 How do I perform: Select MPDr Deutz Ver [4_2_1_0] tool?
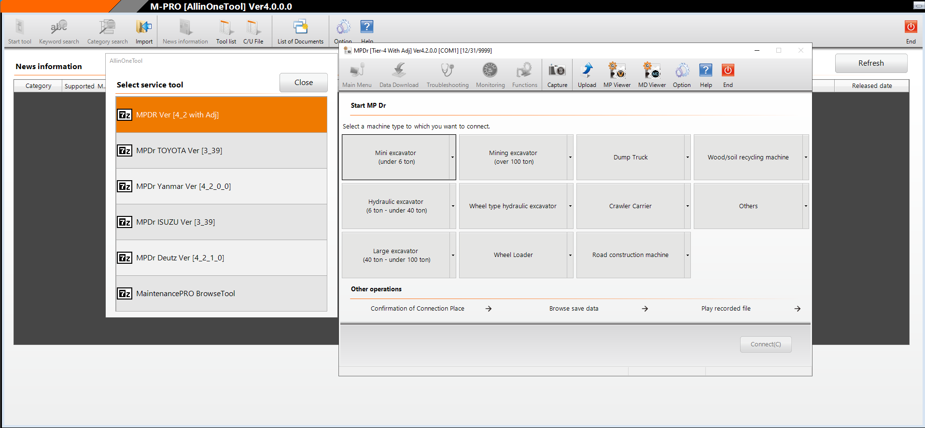(222, 258)
